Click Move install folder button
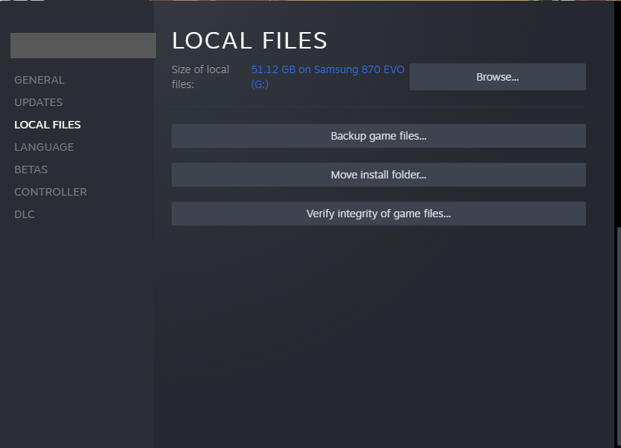The width and height of the screenshot is (621, 448). 378,175
